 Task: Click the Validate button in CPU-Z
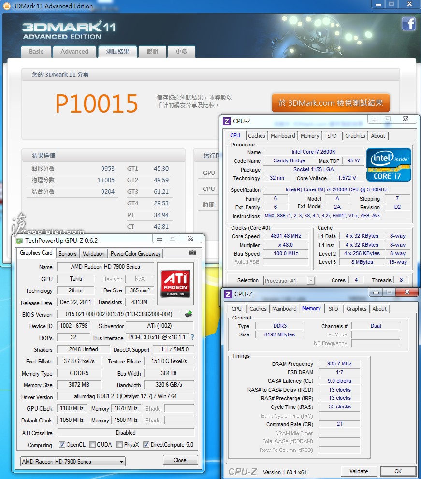(359, 471)
